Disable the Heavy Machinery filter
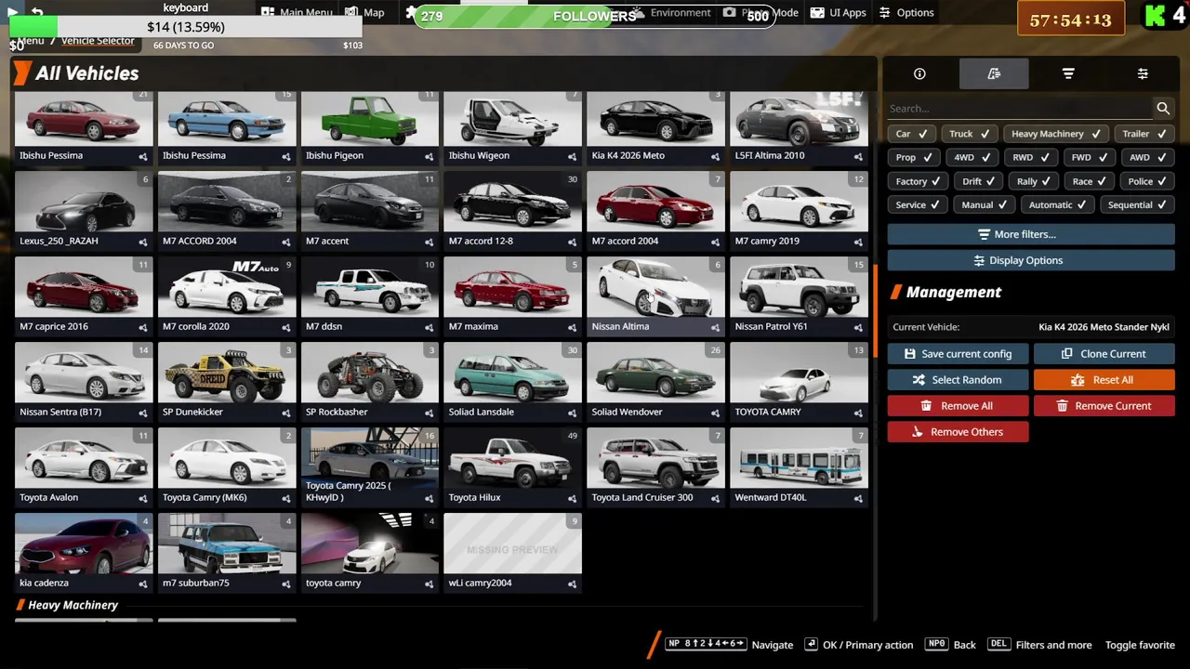Image resolution: width=1190 pixels, height=669 pixels. [x=1056, y=134]
